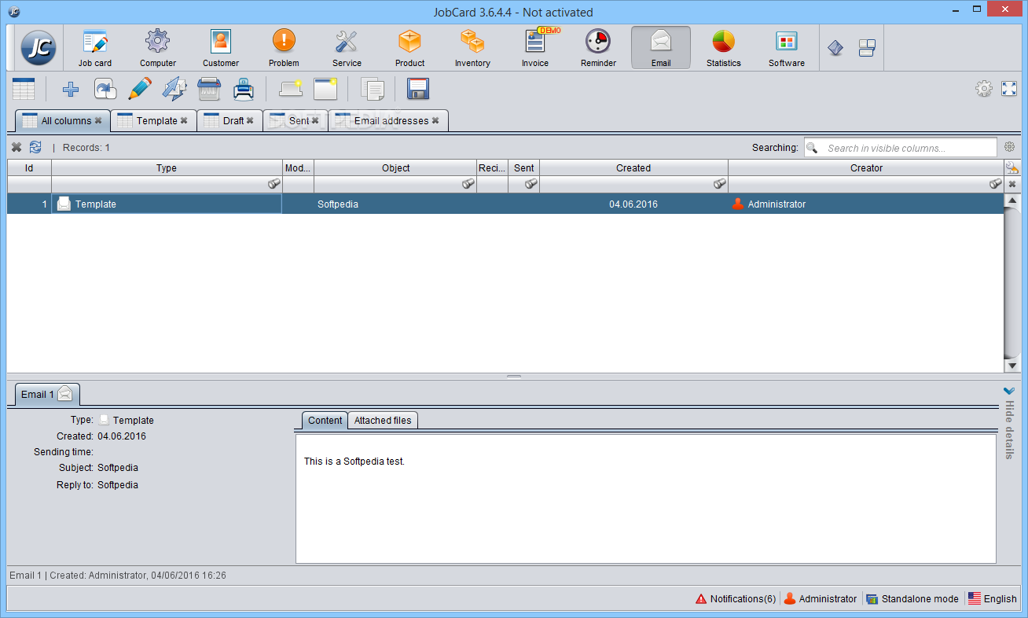Close the Template tab
This screenshot has height=618, width=1028.
pos(184,121)
